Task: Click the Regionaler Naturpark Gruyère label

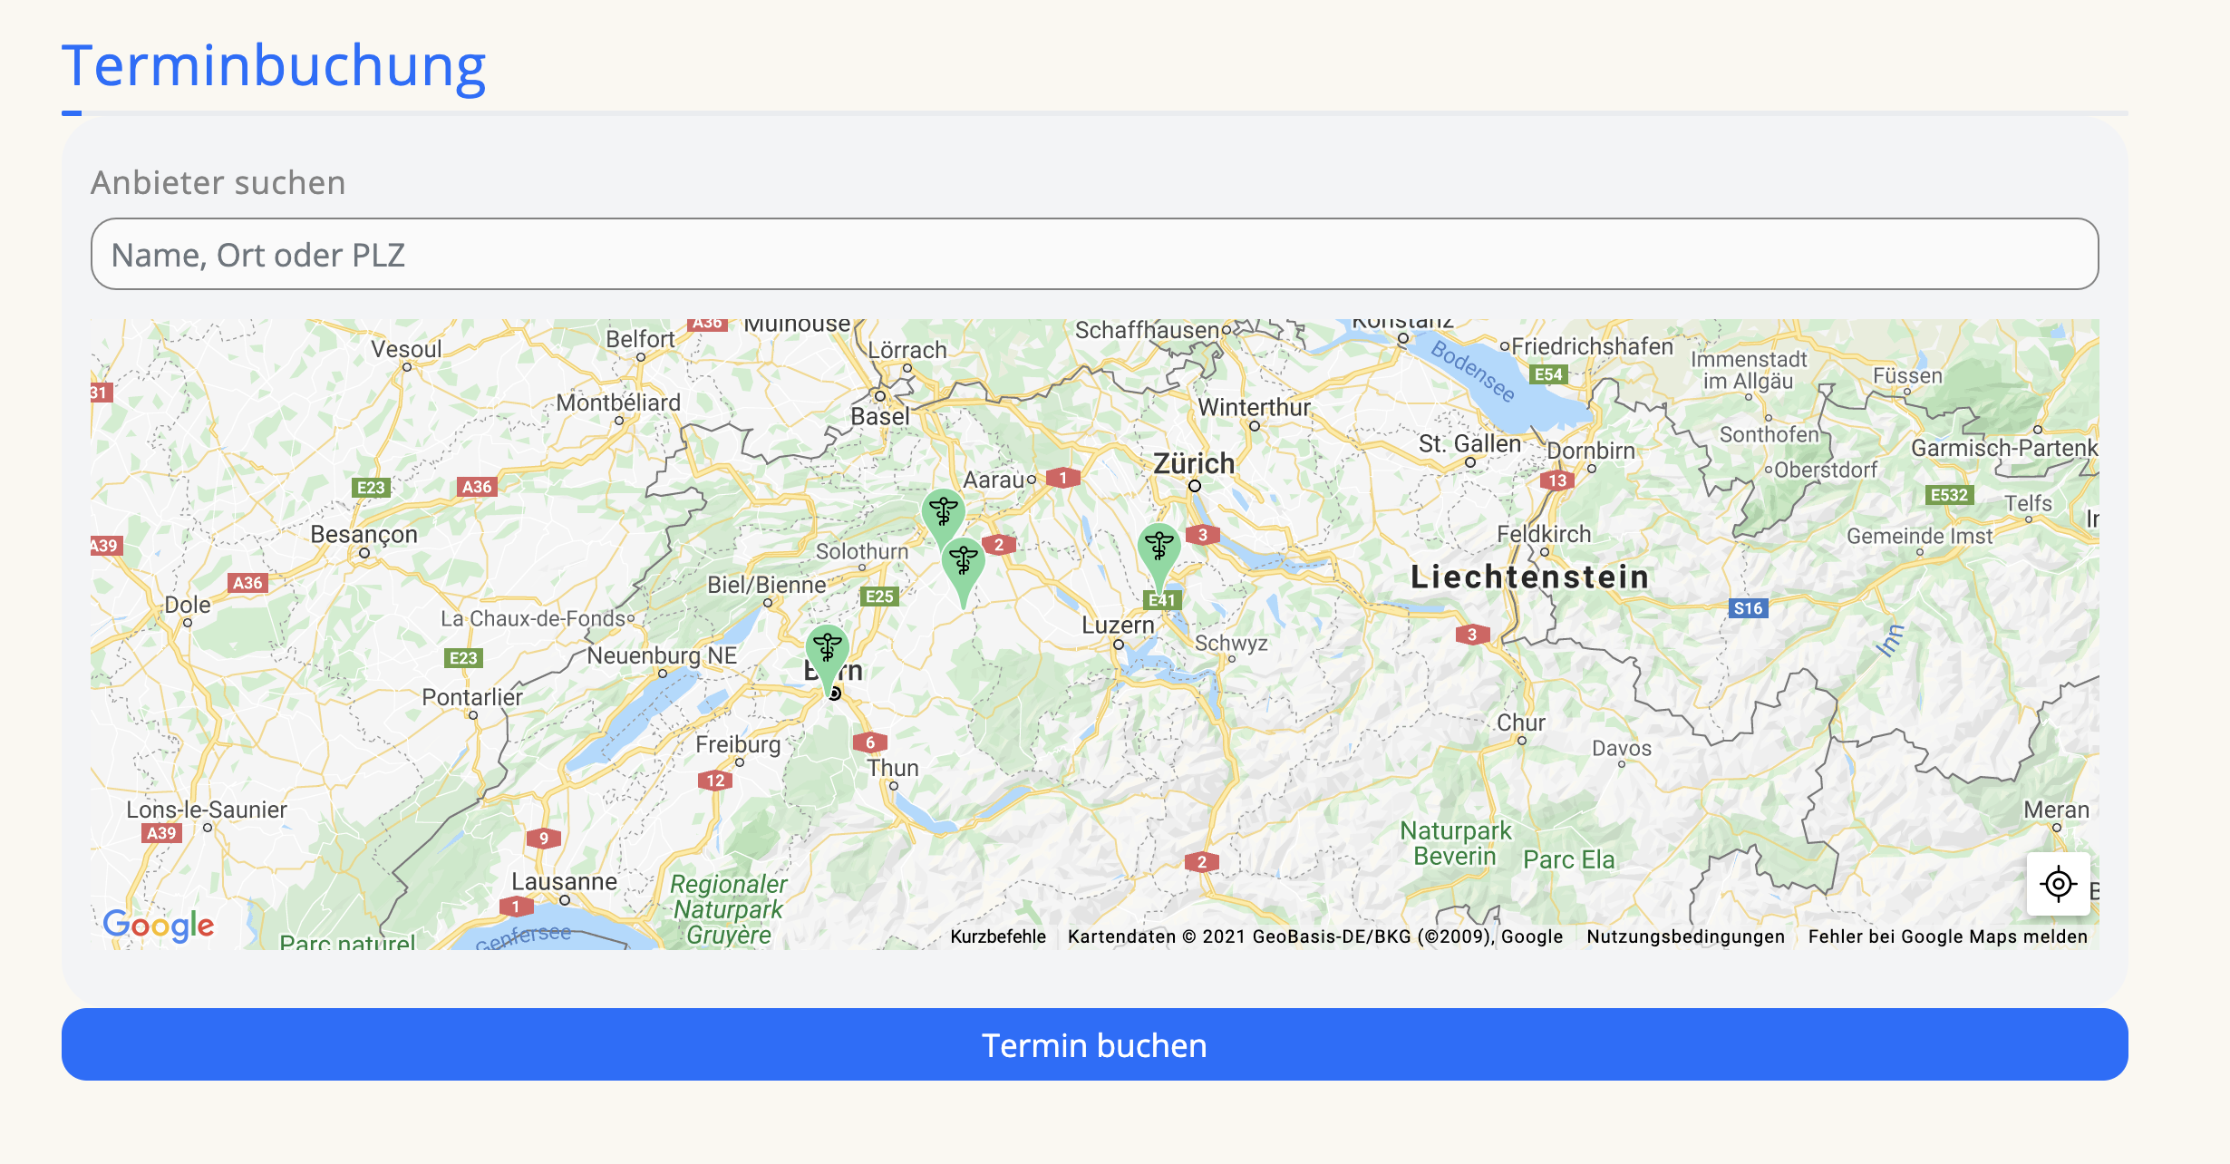Action: coord(729,909)
